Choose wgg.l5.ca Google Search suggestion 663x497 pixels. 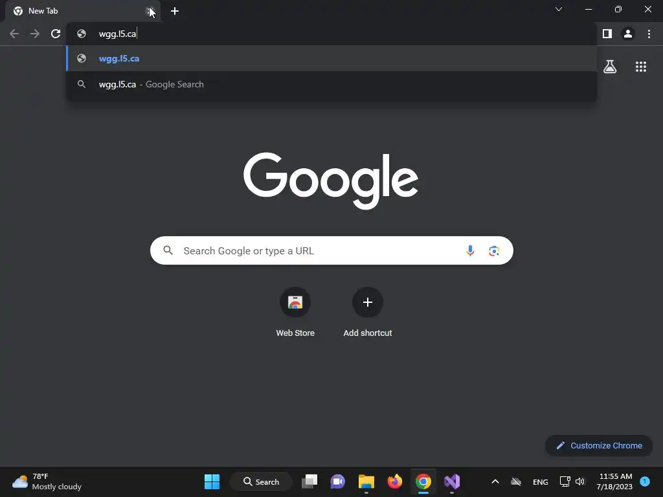[x=331, y=84]
